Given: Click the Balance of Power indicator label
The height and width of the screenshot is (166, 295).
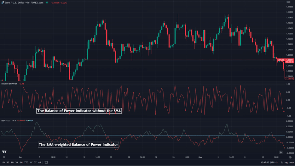Looking at the screenshot, I should [9, 84].
